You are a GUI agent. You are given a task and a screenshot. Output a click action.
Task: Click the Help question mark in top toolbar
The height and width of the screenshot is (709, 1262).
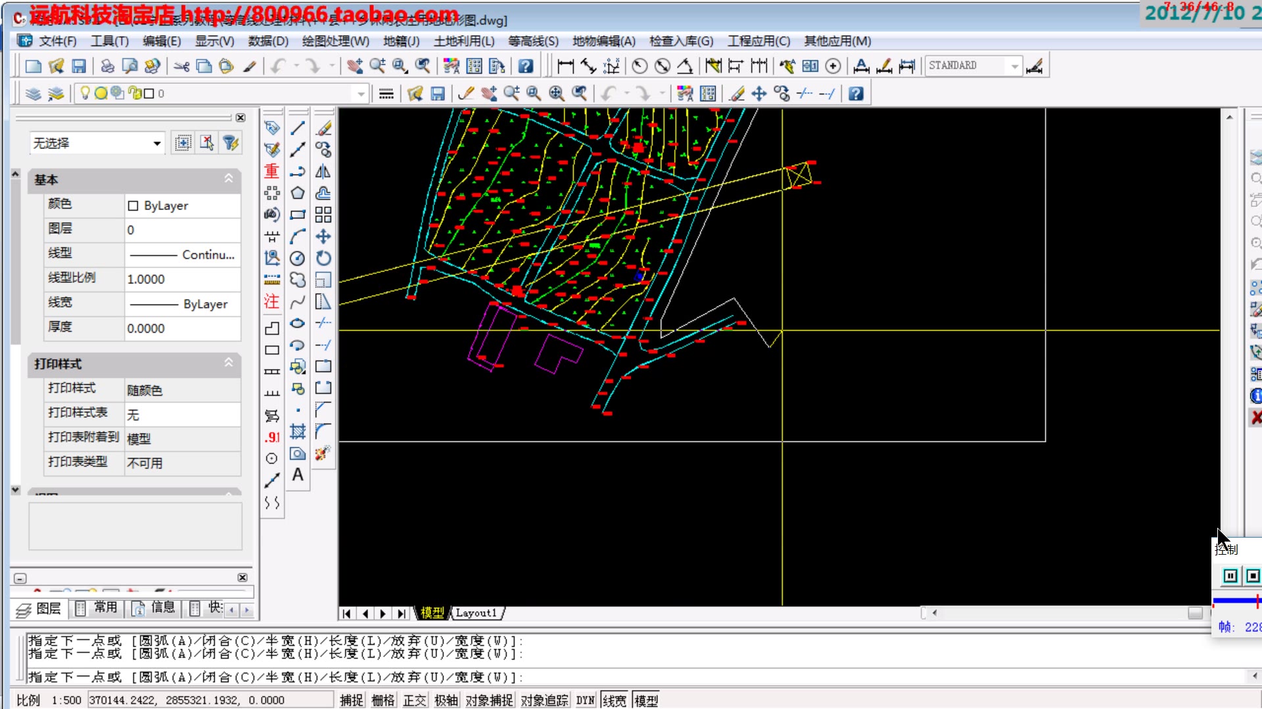pos(526,66)
